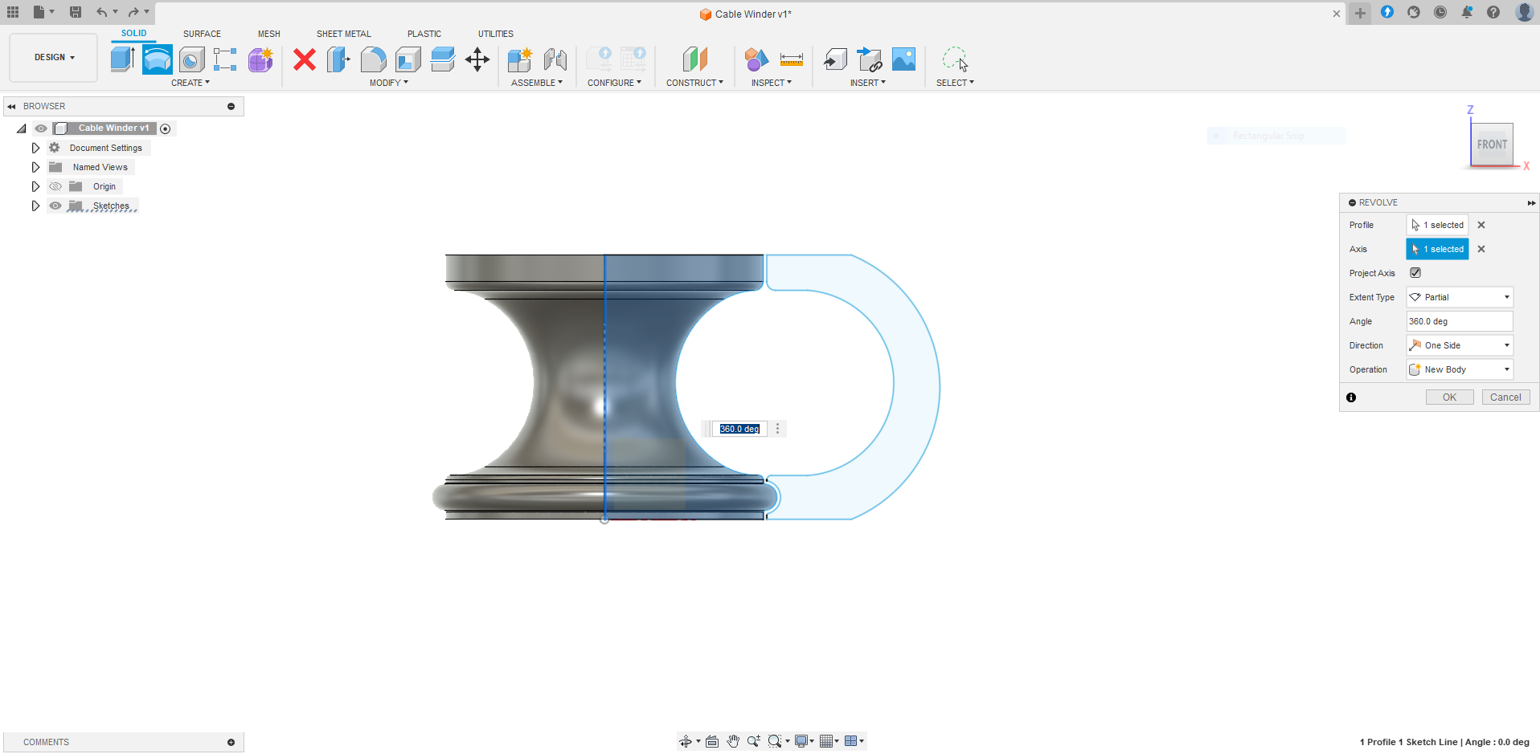The width and height of the screenshot is (1540, 754).
Task: Click the Undo arrow icon
Action: (101, 12)
